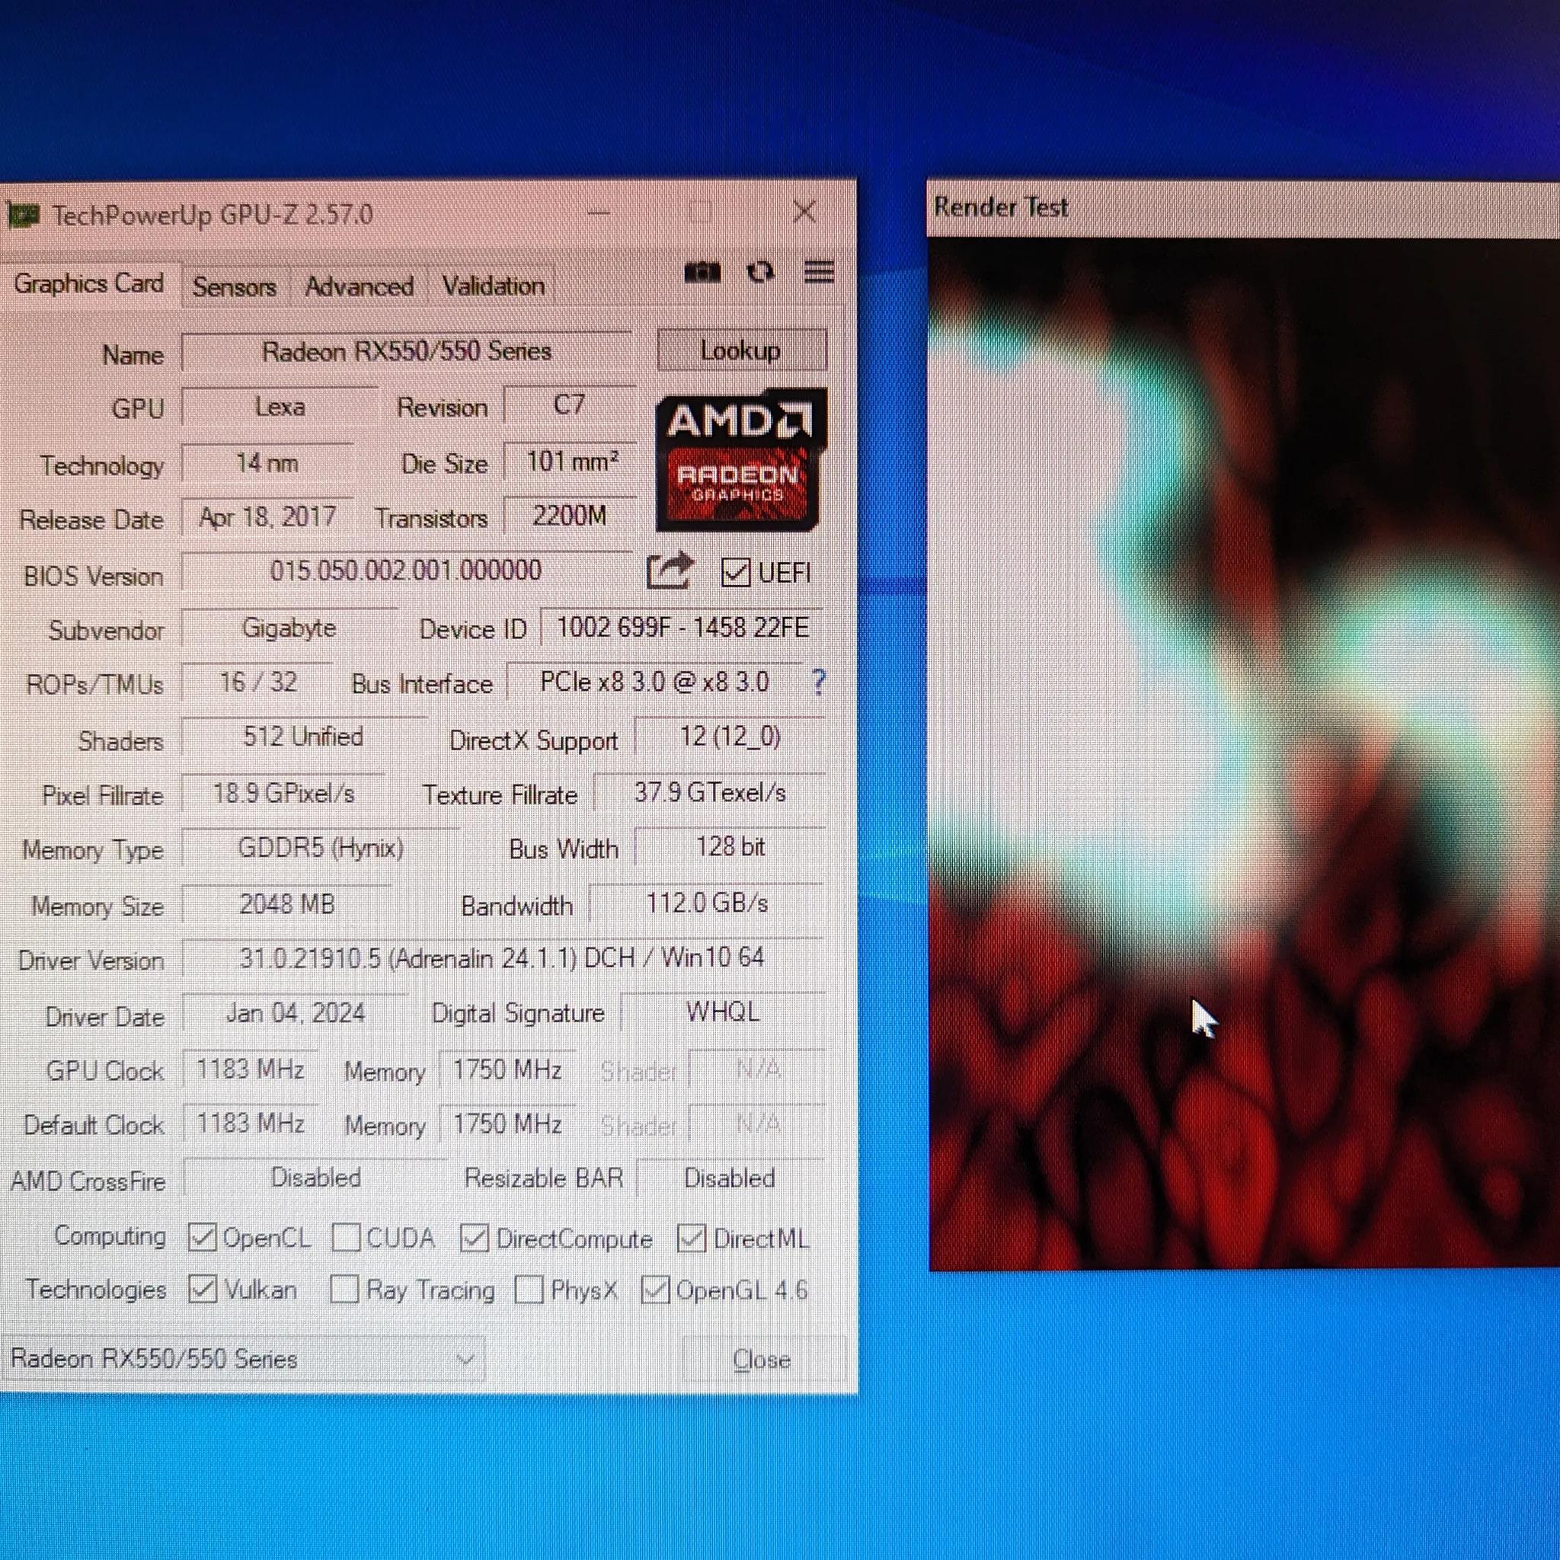The image size is (1560, 1560).
Task: Click the Revision field showing C7
Action: [x=569, y=404]
